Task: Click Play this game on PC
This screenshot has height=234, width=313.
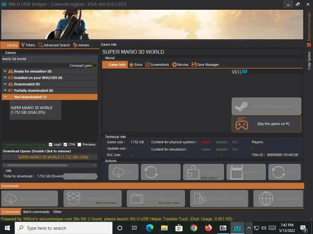Action: 267,124
